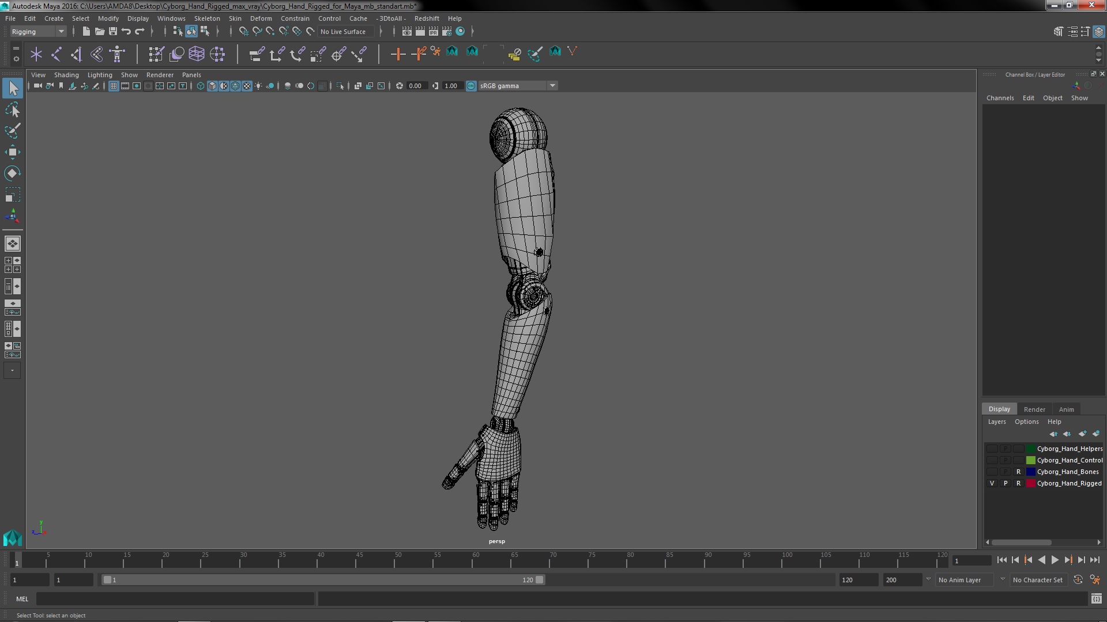Open the Deform menu
This screenshot has width=1107, height=622.
261,18
